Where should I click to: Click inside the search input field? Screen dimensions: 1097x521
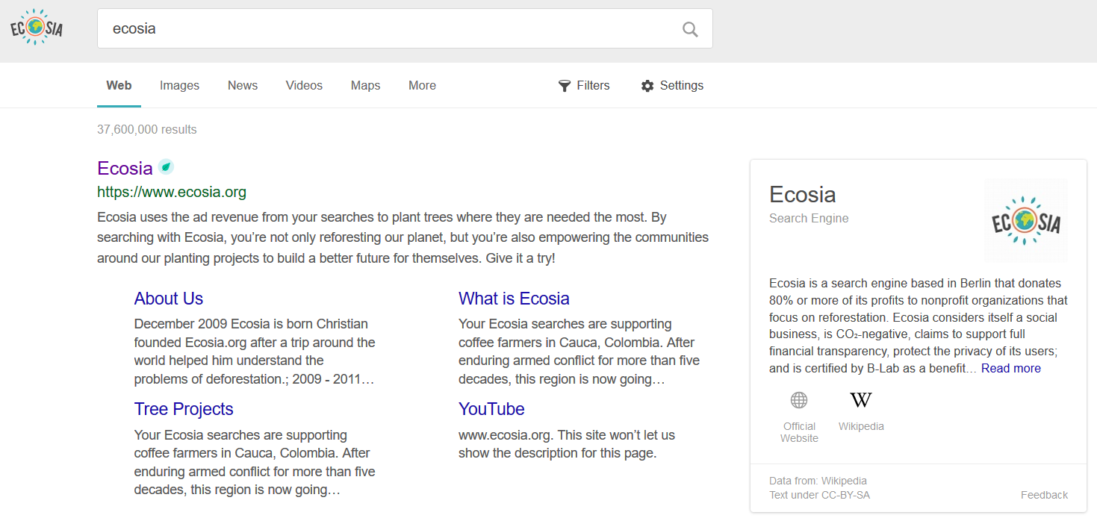coord(373,28)
